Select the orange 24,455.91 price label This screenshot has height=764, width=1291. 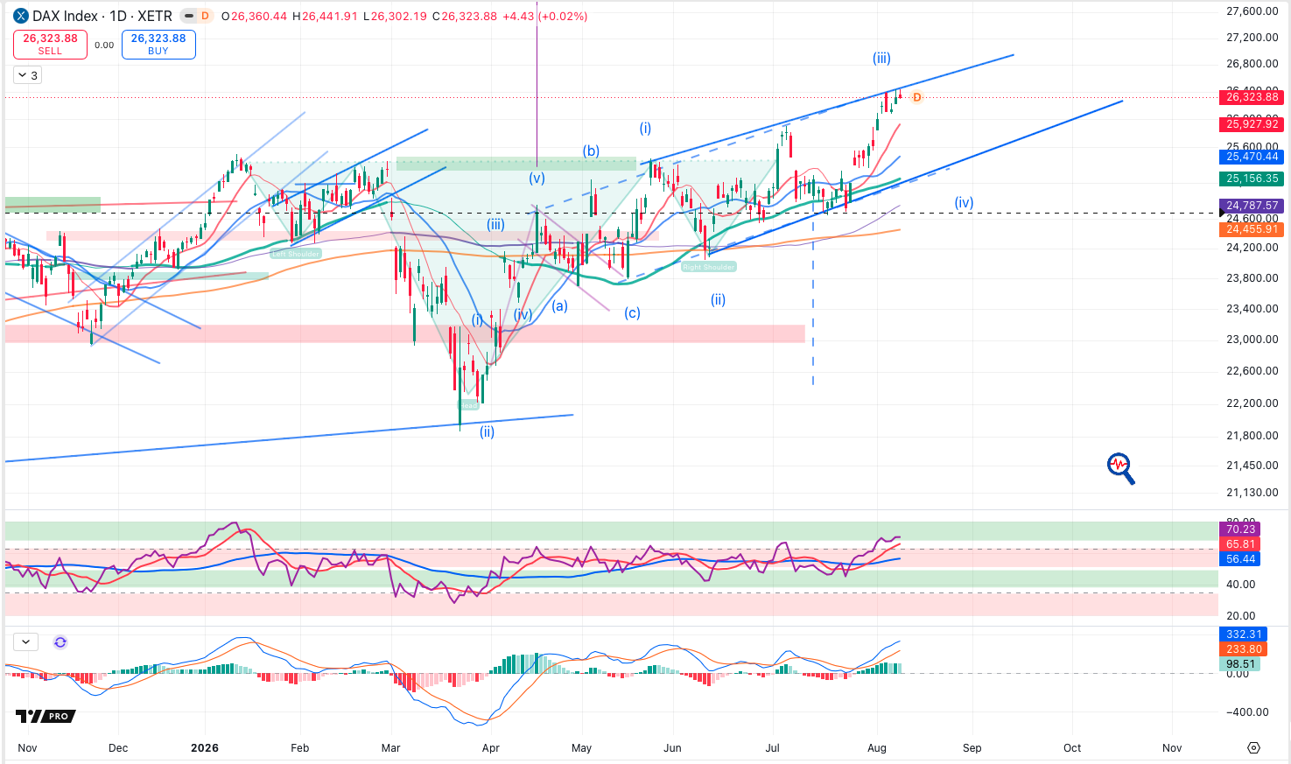(1252, 229)
